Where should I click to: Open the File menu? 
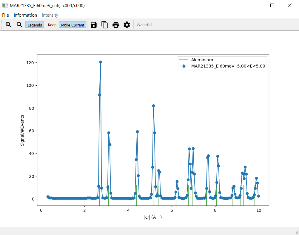(6, 15)
